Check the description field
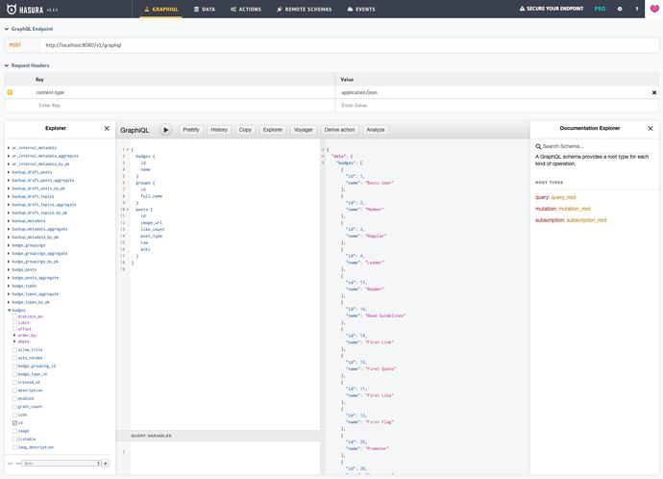The width and height of the screenshot is (663, 479). click(14, 391)
